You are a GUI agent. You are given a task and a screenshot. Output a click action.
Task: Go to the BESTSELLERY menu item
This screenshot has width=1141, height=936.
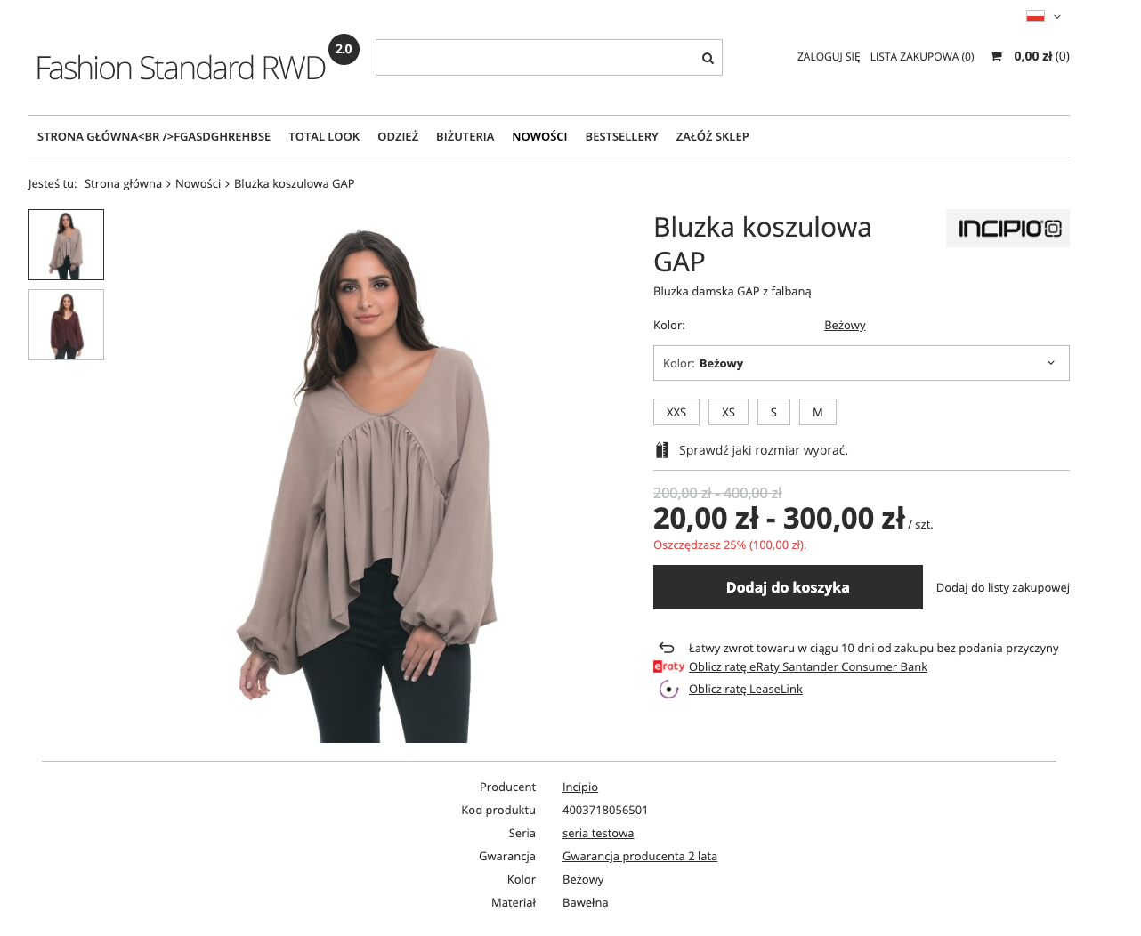pos(621,136)
